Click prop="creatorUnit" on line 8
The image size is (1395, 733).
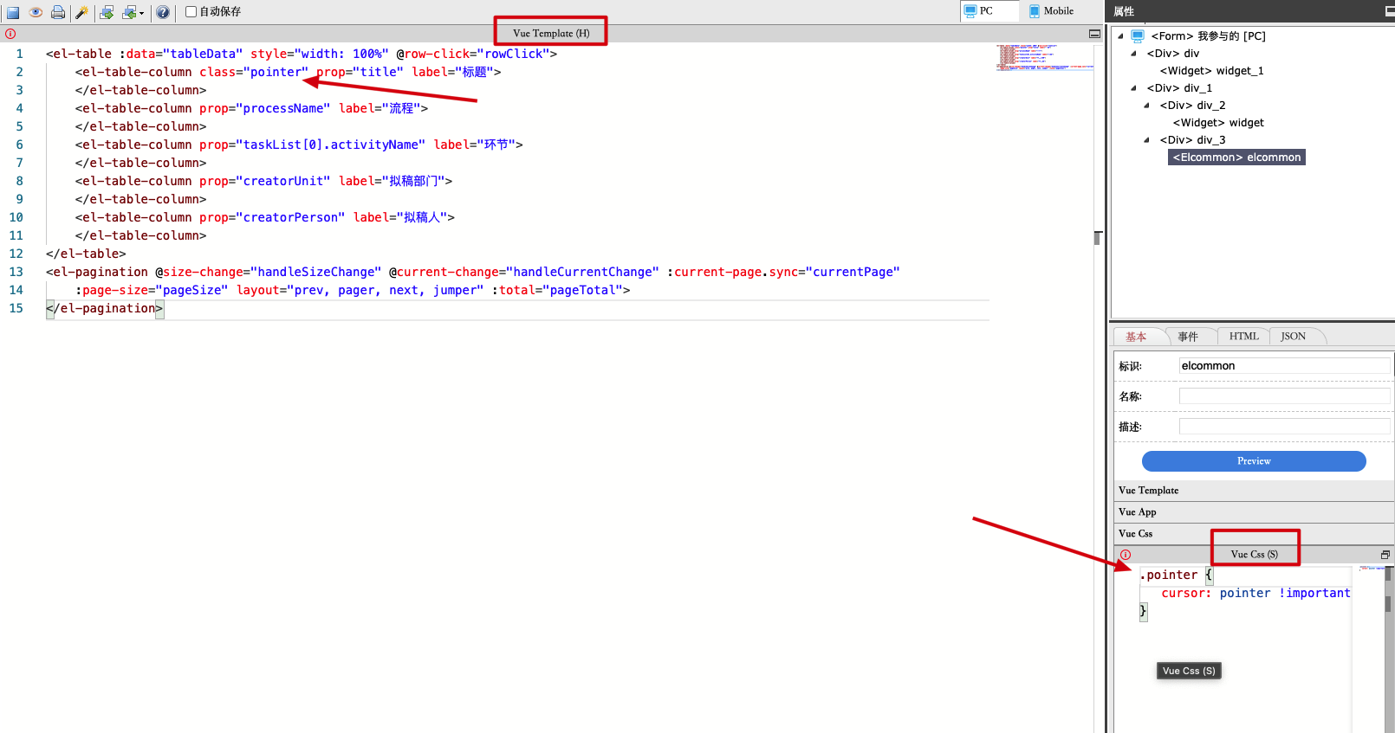coord(265,181)
